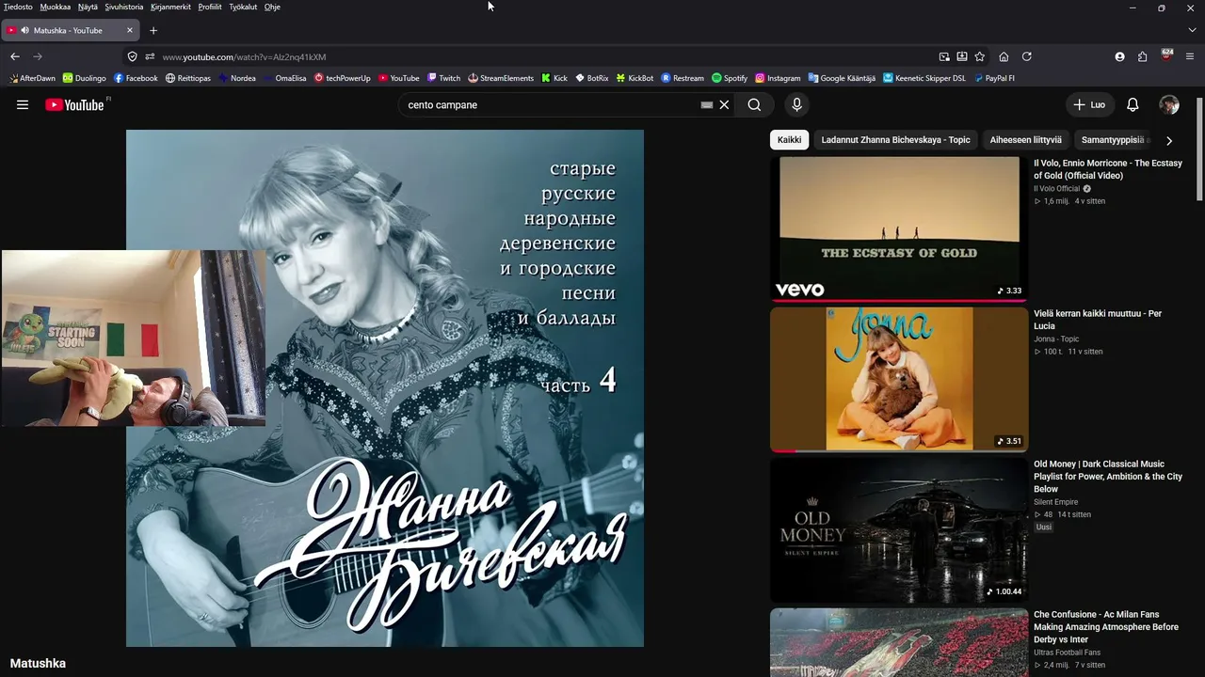Open the browser home page
The height and width of the screenshot is (677, 1205).
(x=1004, y=56)
